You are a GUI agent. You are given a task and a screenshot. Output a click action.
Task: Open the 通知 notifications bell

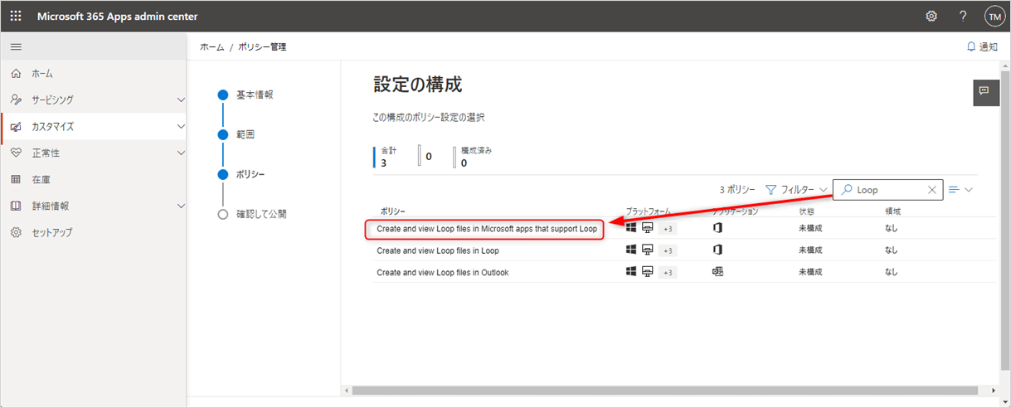pos(982,47)
